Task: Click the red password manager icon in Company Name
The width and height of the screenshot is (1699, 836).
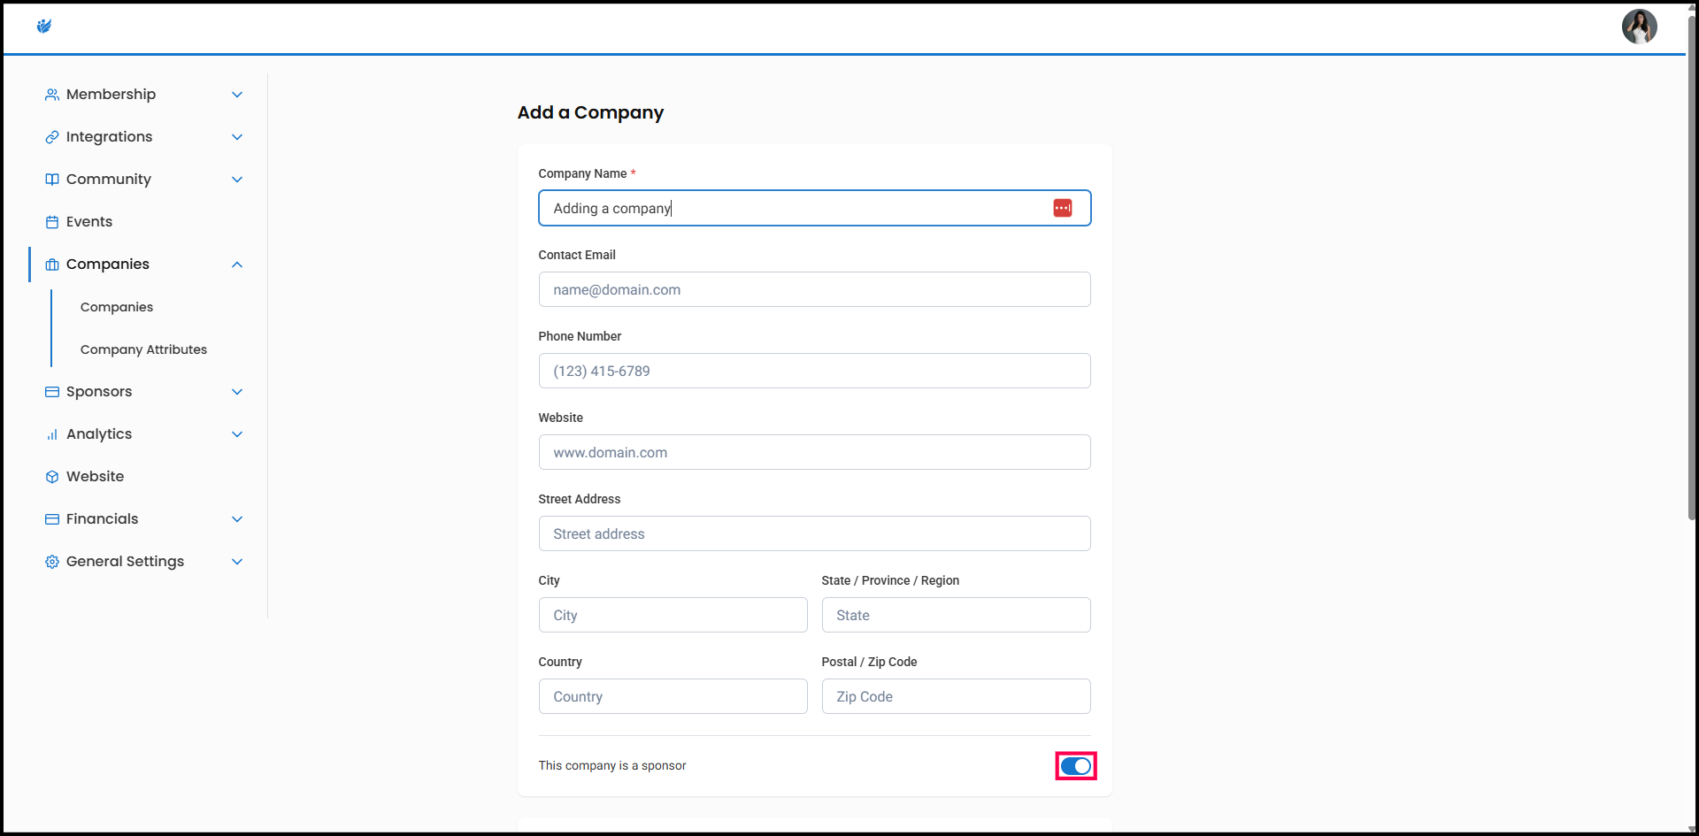Action: click(x=1062, y=208)
